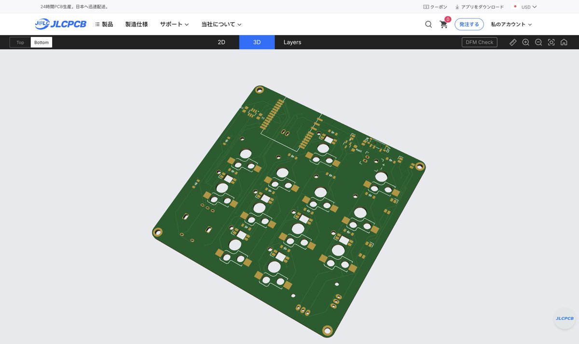Click the JLCPCB logo
The height and width of the screenshot is (344, 579).
point(60,24)
